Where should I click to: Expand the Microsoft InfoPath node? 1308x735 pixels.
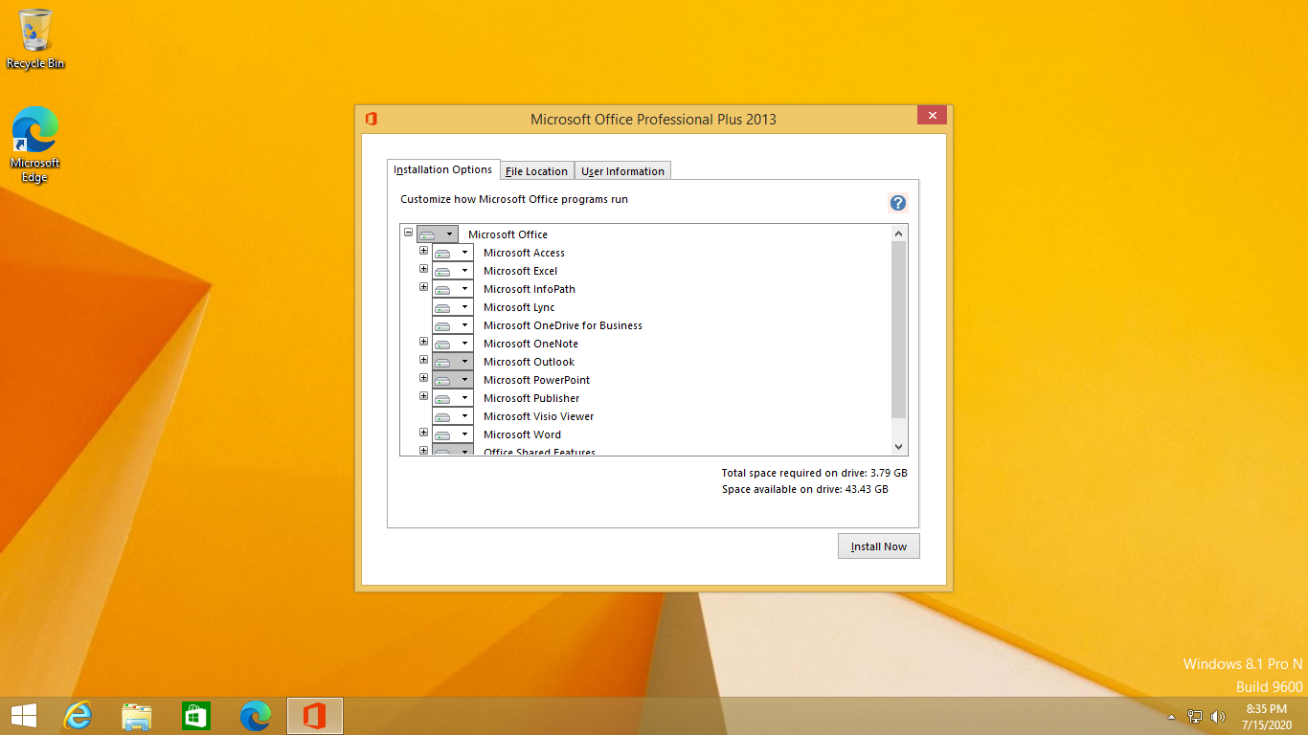(x=423, y=287)
